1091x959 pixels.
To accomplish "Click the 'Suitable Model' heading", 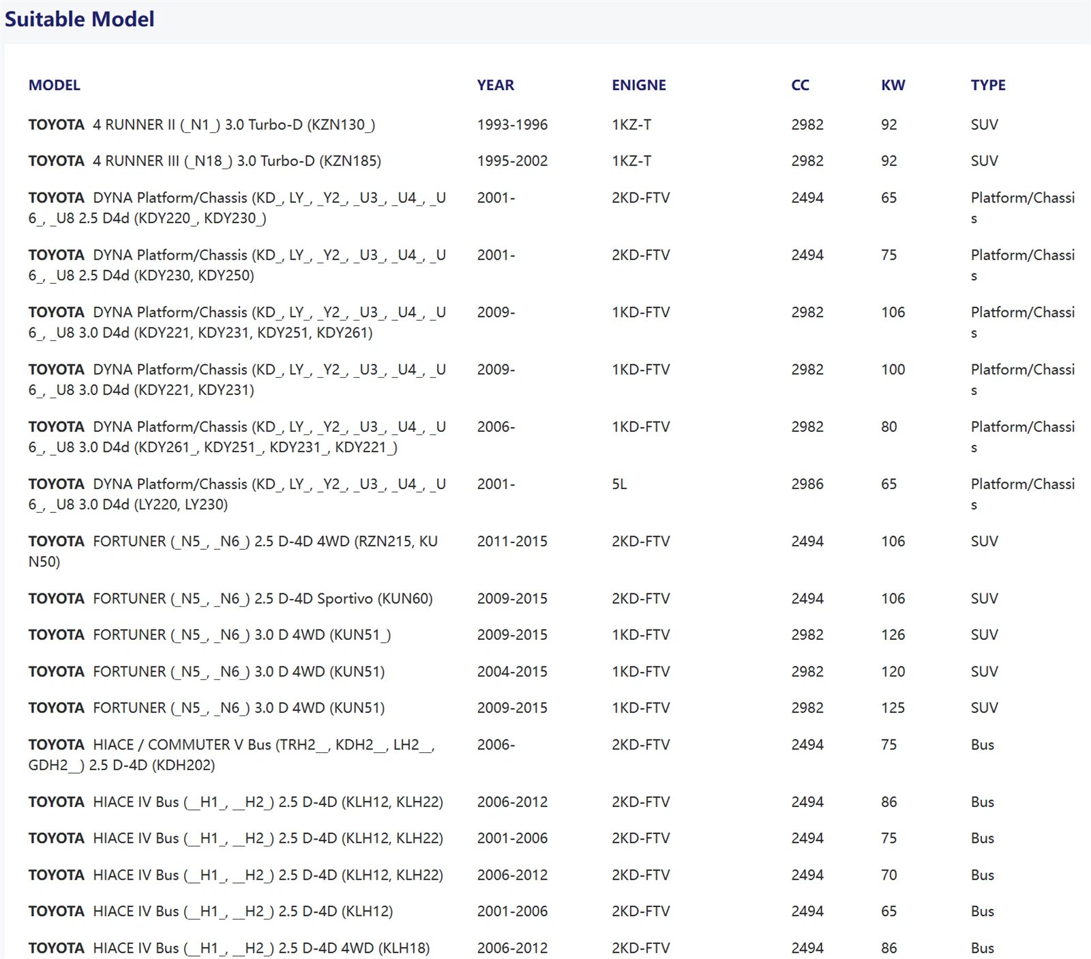I will [x=79, y=19].
